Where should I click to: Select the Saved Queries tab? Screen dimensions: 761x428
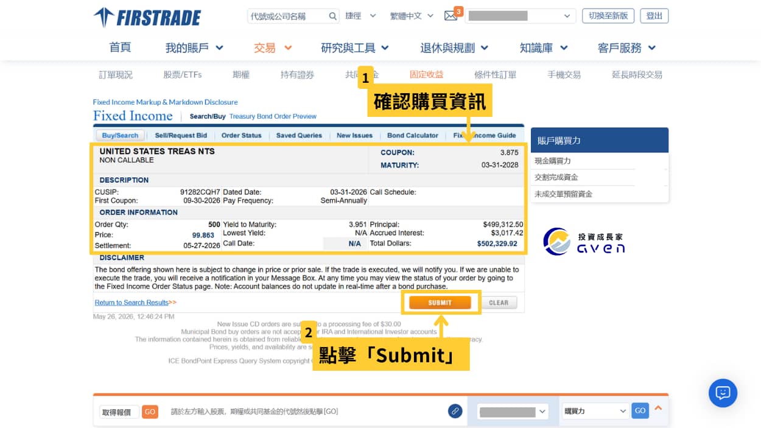pyautogui.click(x=299, y=136)
